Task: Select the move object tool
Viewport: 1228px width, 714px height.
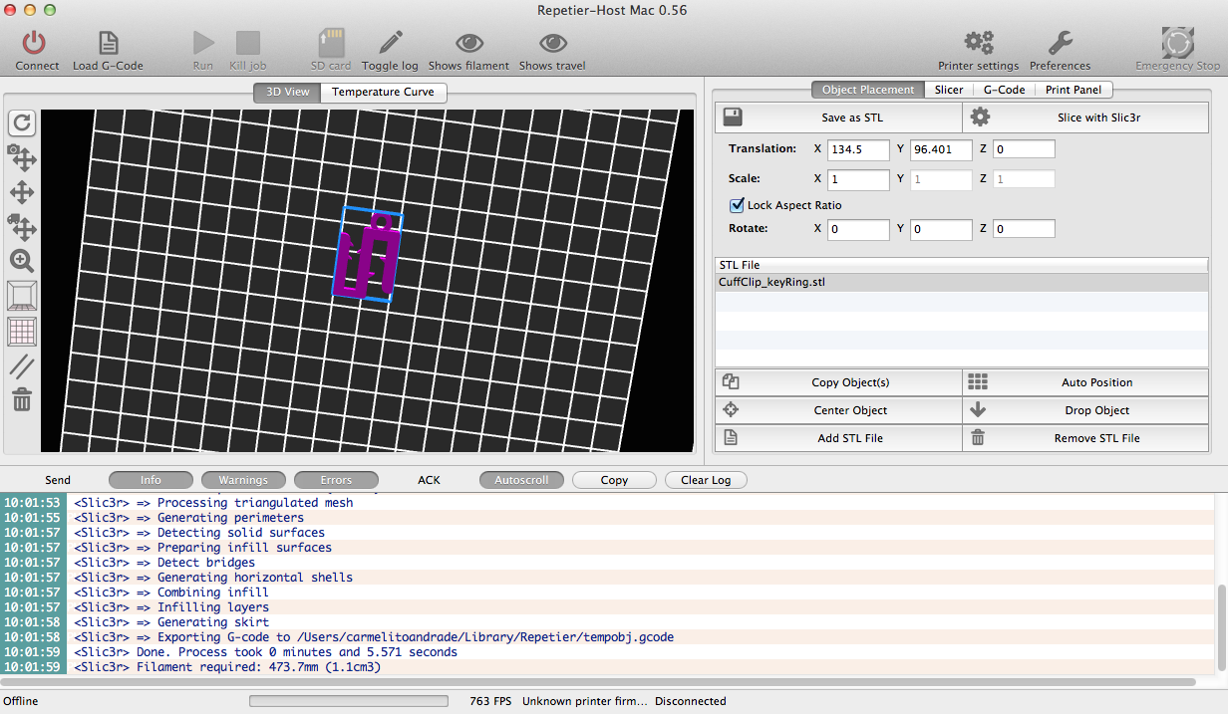Action: (x=22, y=227)
